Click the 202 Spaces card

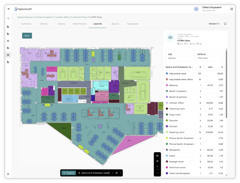point(180,56)
